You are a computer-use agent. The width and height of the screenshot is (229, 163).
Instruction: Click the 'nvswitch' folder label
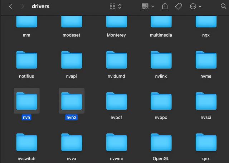[x=26, y=159]
